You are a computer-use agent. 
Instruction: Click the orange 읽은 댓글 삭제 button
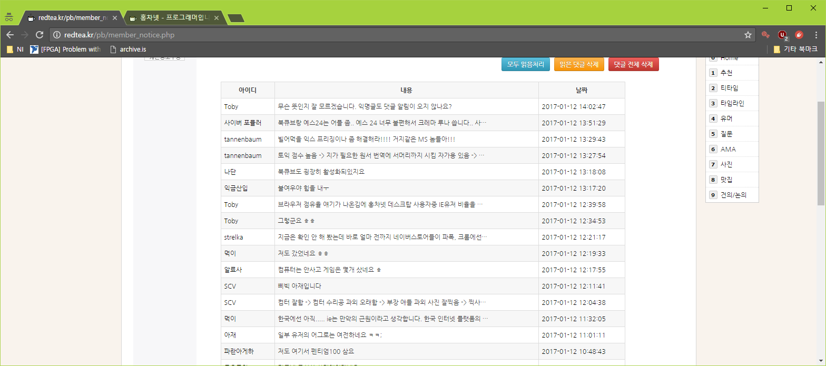pos(579,64)
